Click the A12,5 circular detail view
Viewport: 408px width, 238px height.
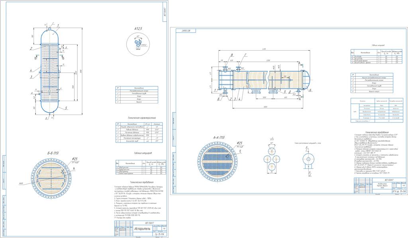point(138,44)
